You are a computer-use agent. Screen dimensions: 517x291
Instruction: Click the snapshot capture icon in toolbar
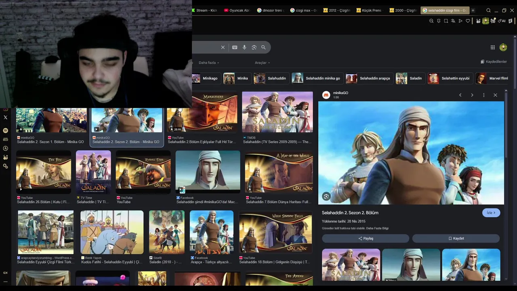pyautogui.click(x=446, y=21)
